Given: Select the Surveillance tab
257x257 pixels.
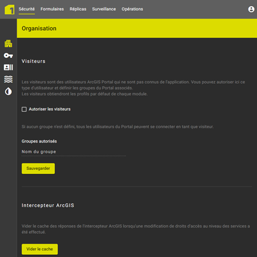Looking at the screenshot, I should point(104,9).
